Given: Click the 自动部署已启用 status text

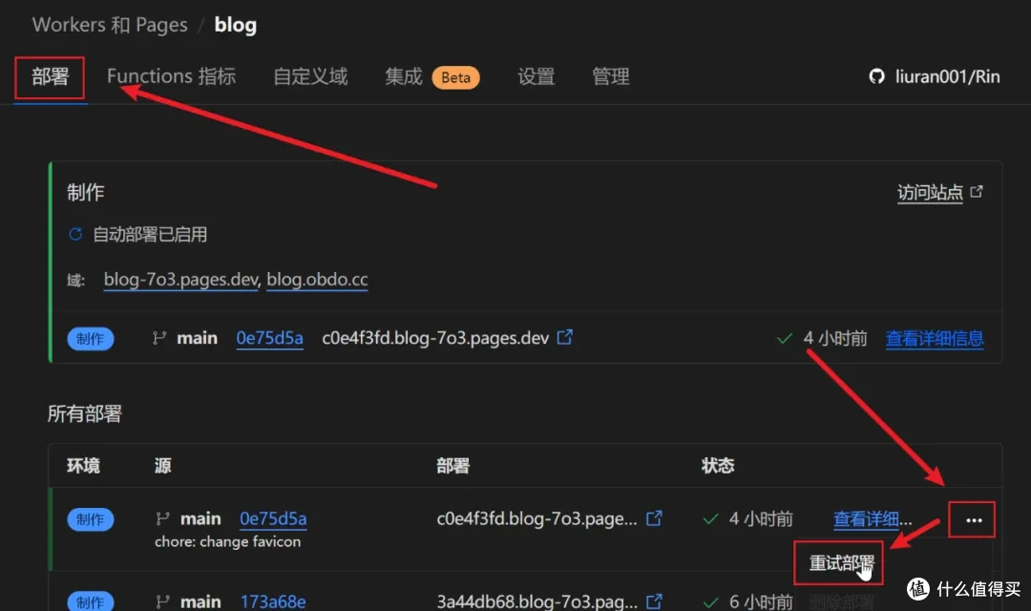Looking at the screenshot, I should point(150,235).
